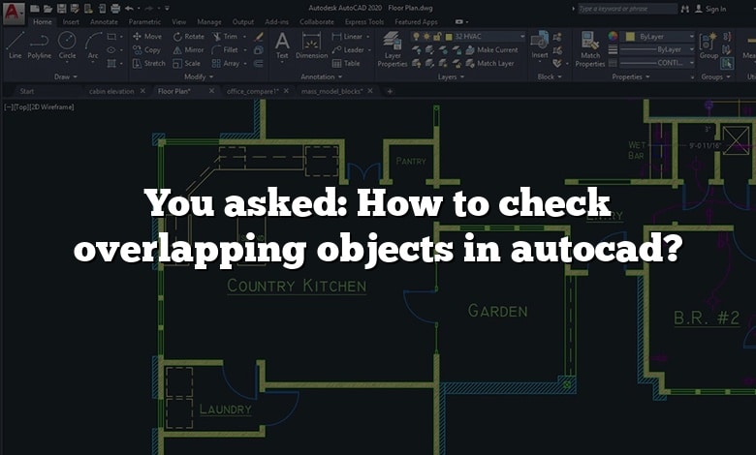Toggle lock icon for 32 HVAC layer
The height and width of the screenshot is (455, 756).
(438, 37)
